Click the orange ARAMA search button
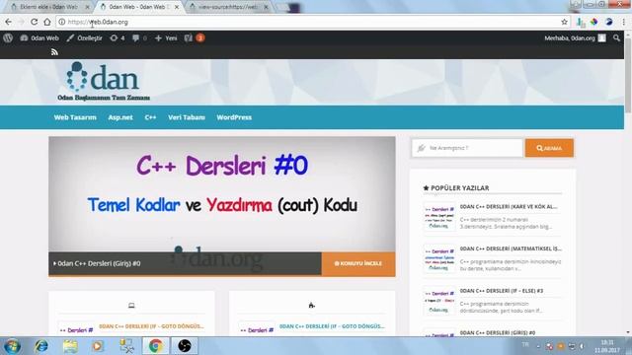The image size is (632, 355). (x=549, y=148)
